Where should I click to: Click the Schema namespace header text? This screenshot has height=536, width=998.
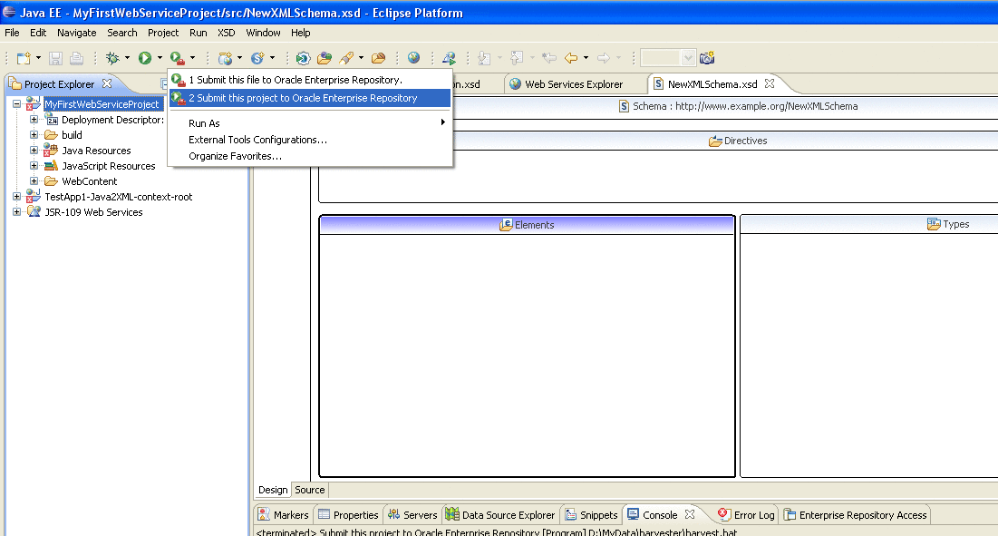pyautogui.click(x=745, y=106)
